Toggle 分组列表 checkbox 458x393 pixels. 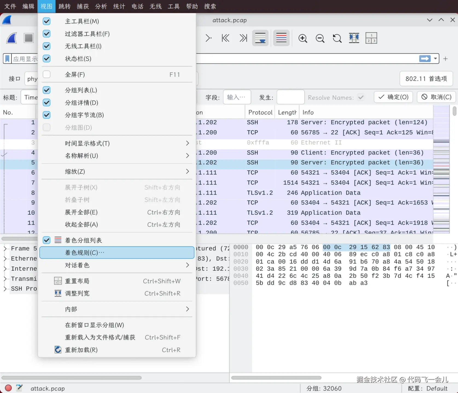(47, 90)
